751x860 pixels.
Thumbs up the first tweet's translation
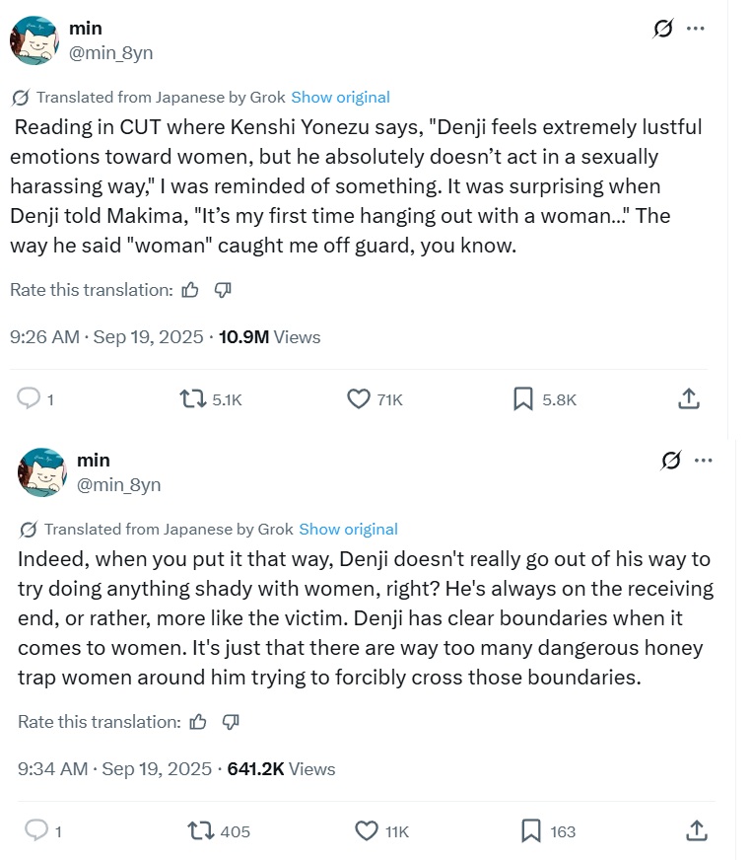(x=190, y=290)
